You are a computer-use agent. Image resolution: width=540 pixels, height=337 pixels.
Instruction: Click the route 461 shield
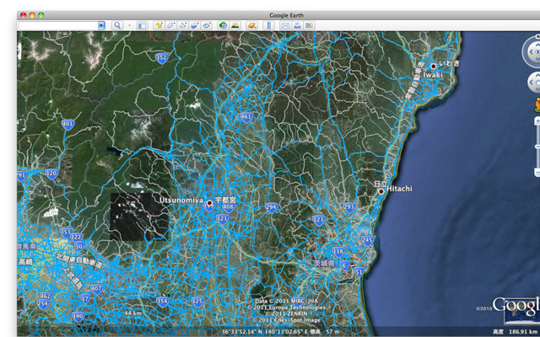click(246, 117)
